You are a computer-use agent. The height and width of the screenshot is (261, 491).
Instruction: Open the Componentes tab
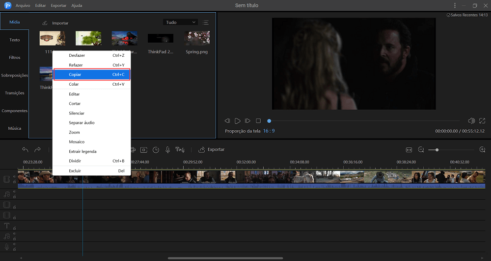coord(14,111)
